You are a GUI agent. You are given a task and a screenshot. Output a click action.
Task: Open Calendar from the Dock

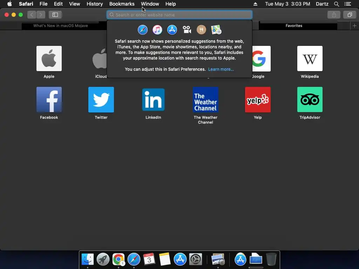(149, 260)
